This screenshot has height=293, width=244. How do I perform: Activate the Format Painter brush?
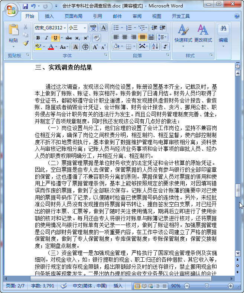pos(25,44)
